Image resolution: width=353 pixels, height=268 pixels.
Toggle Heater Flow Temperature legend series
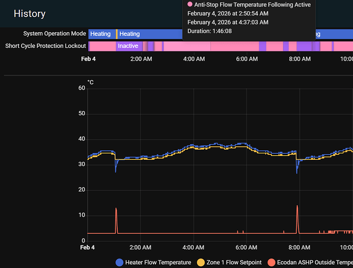click(x=157, y=262)
